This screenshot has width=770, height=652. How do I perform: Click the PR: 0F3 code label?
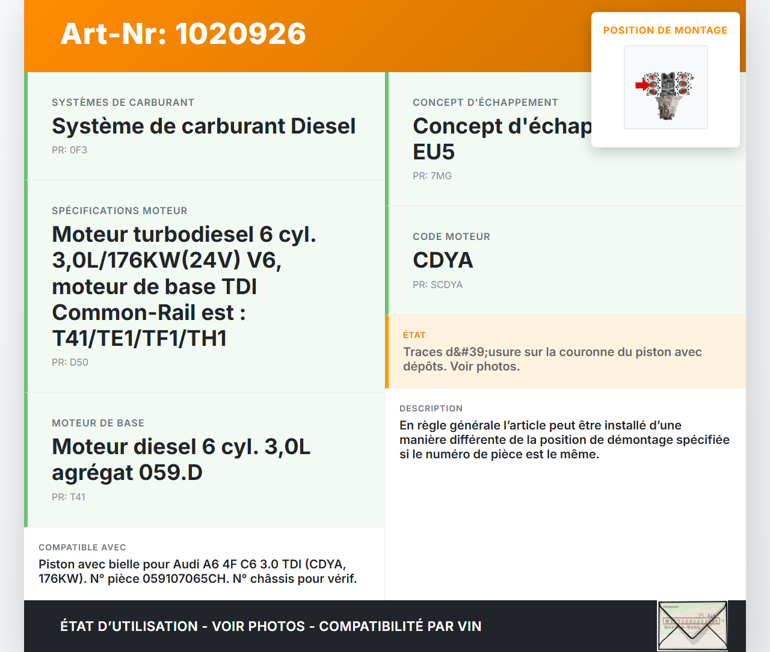click(x=69, y=150)
